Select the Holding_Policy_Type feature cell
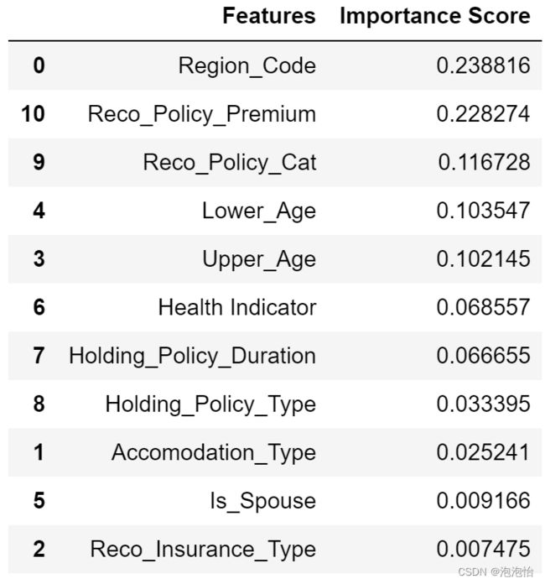The height and width of the screenshot is (584, 545). (x=210, y=404)
